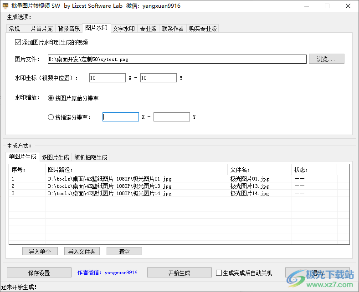
Task: Open the 背景音乐 tab
Action: point(69,29)
